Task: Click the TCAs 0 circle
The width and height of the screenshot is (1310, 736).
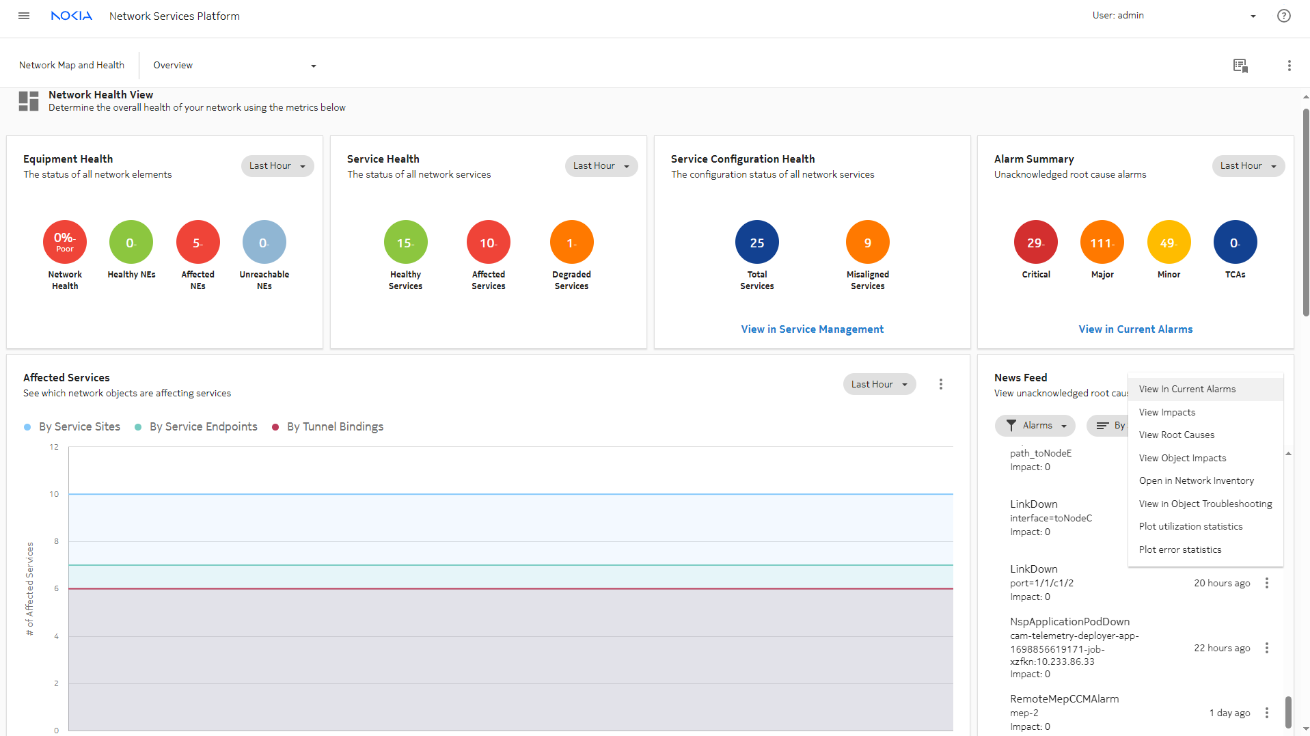Action: 1236,242
